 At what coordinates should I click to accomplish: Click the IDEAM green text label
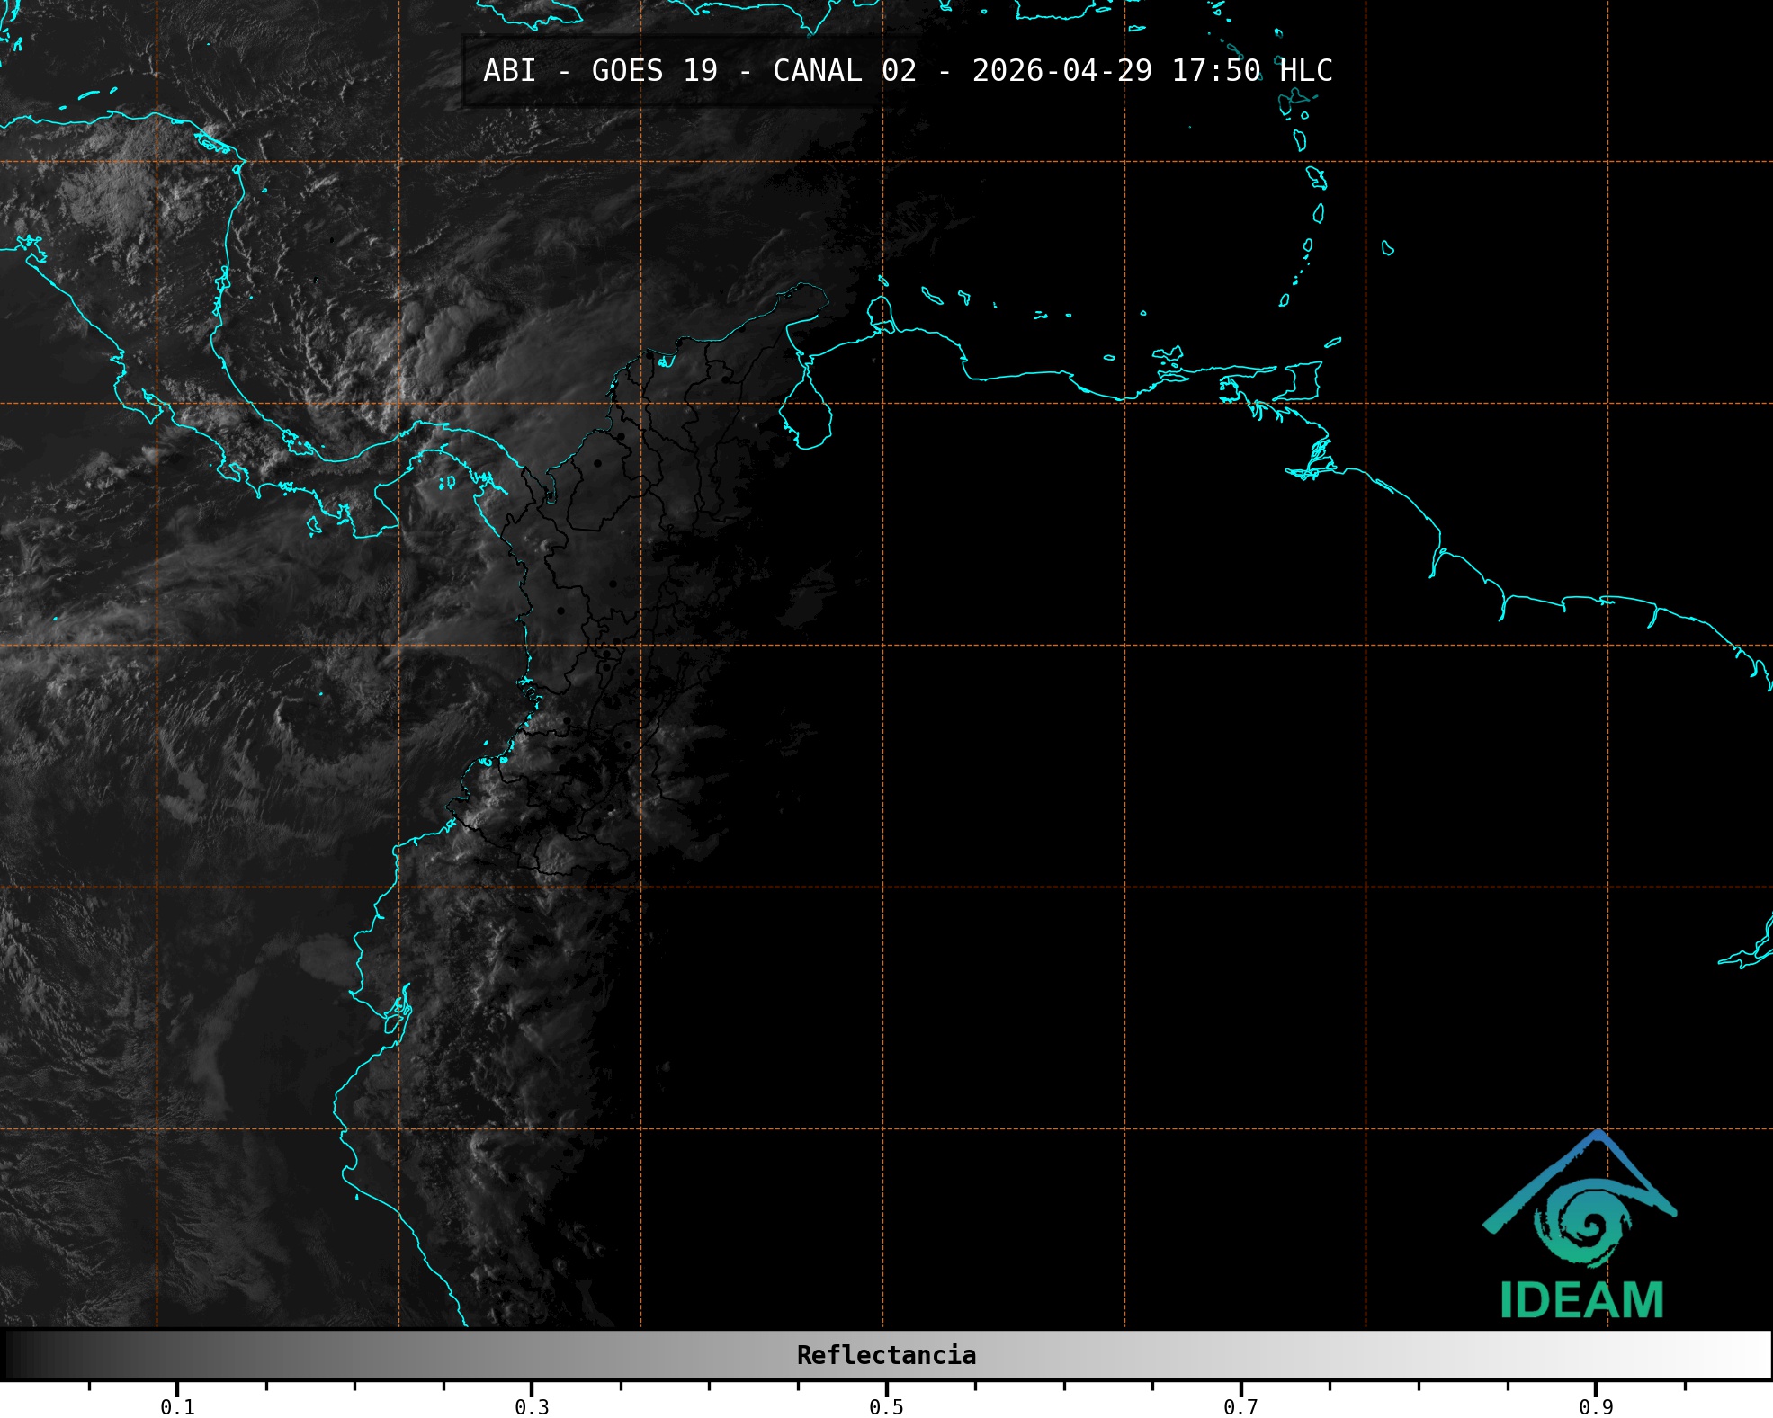coord(1581,1300)
